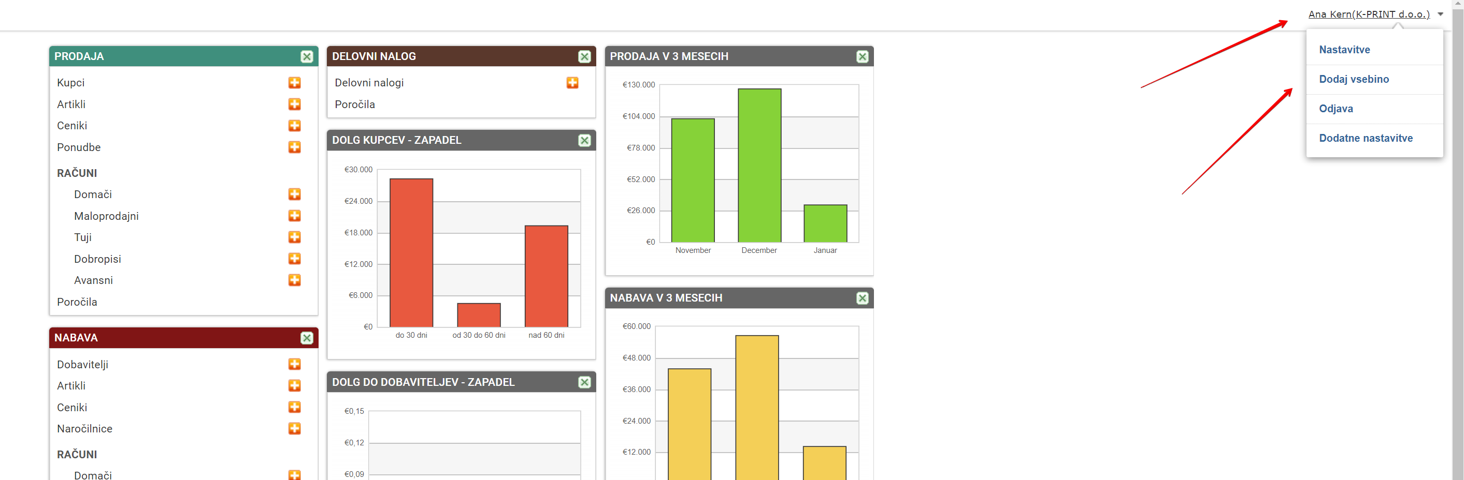The image size is (1464, 480).
Task: Open Poročila in the Prodaja panel
Action: tap(77, 302)
